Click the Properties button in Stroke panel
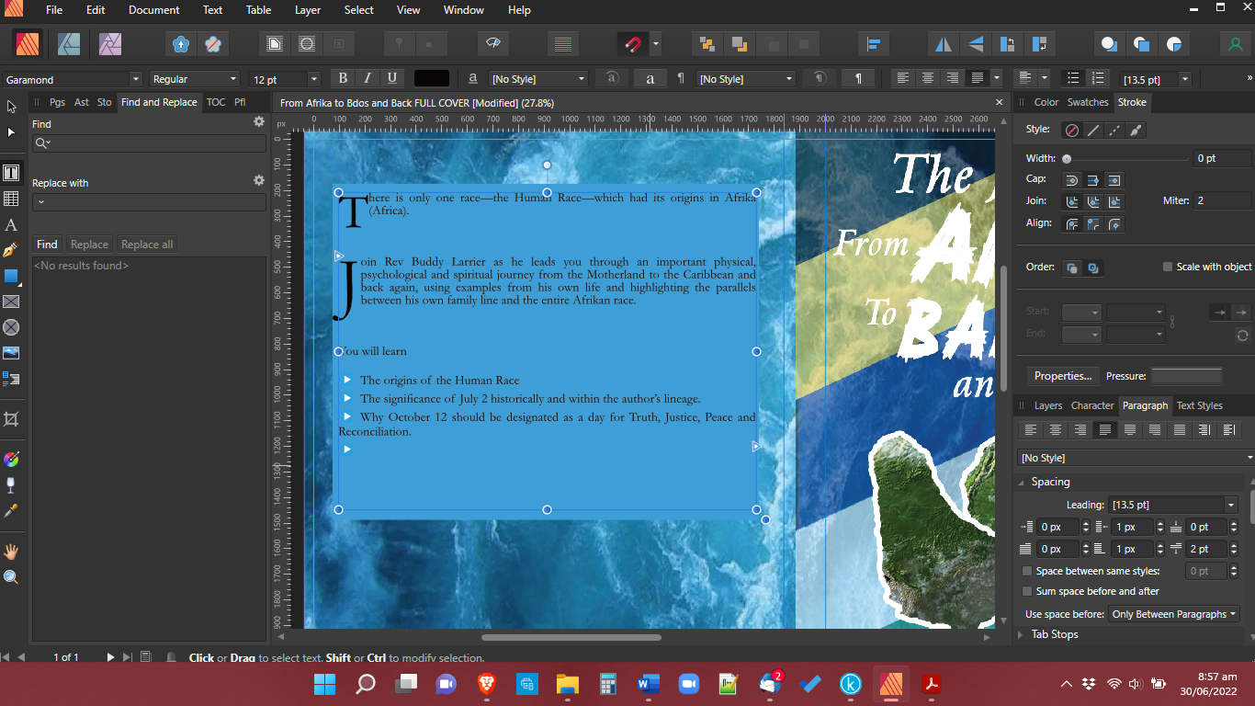 1063,375
